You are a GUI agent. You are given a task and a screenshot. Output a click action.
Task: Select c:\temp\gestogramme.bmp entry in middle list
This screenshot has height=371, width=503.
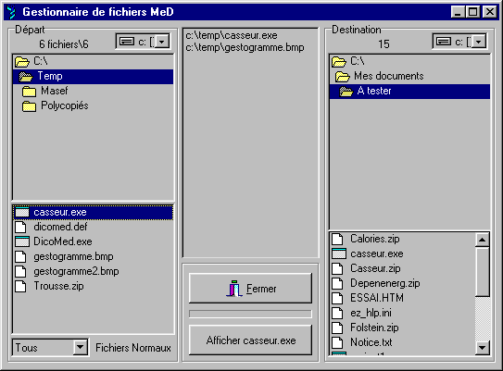click(x=245, y=47)
